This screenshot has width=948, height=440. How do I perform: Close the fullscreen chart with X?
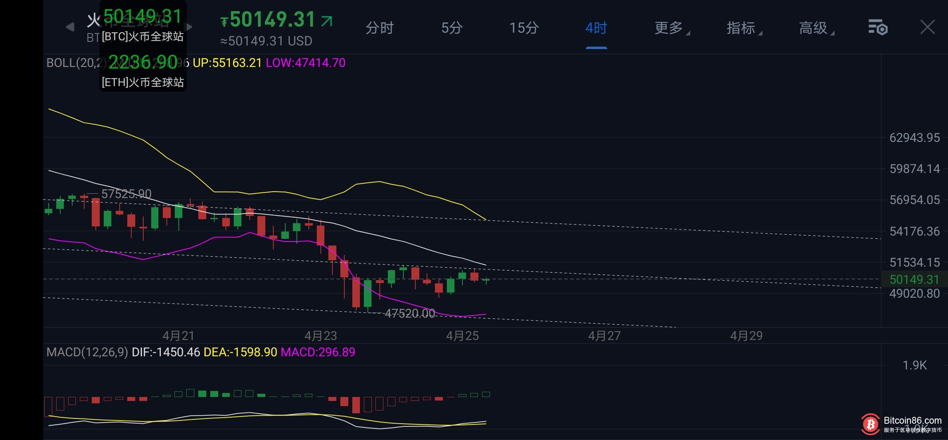pos(927,27)
